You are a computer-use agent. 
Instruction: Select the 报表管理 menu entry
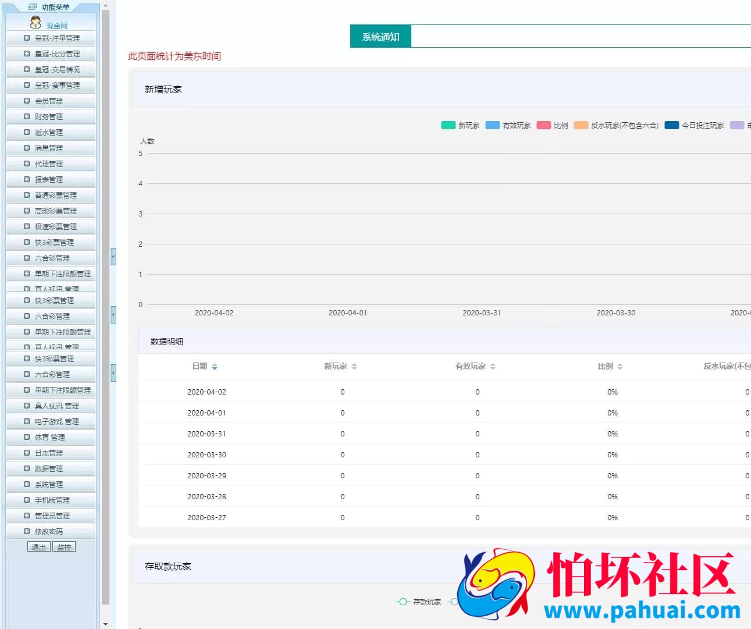(49, 179)
